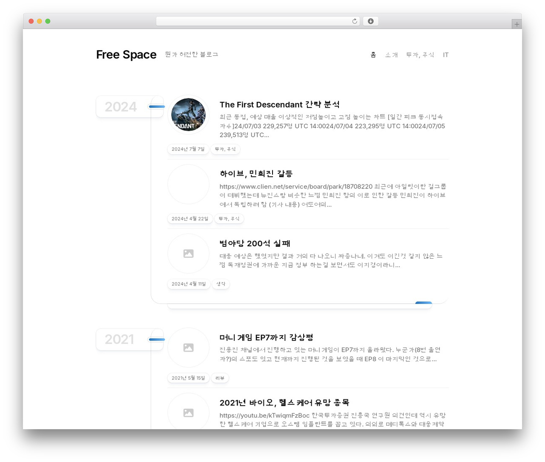Click the download button beside the address bar
This screenshot has height=462, width=545.
click(x=370, y=21)
